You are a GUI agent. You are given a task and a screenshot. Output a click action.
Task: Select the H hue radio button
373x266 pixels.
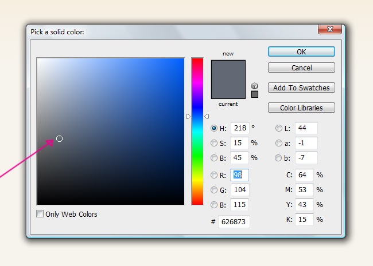coord(214,129)
